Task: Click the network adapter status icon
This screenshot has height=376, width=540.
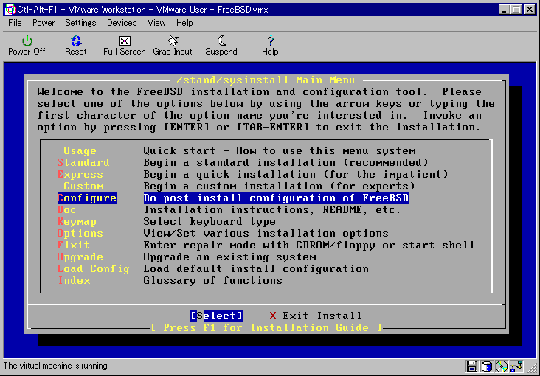Action: tap(517, 366)
